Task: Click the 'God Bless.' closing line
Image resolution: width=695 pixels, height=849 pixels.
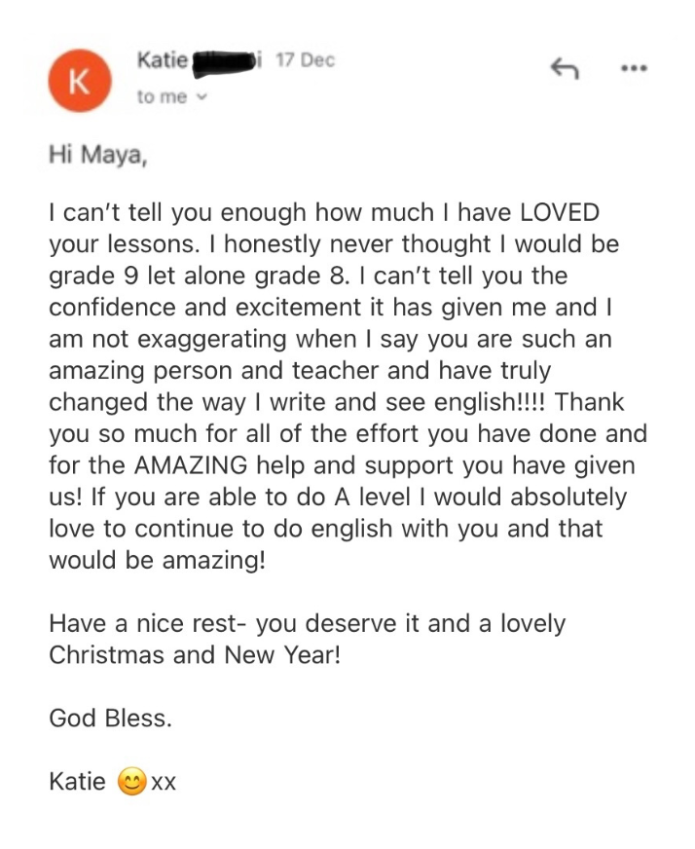Action: (110, 719)
